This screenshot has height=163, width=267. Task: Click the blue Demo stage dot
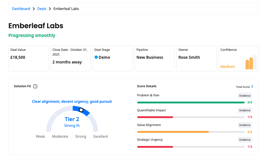point(96,57)
